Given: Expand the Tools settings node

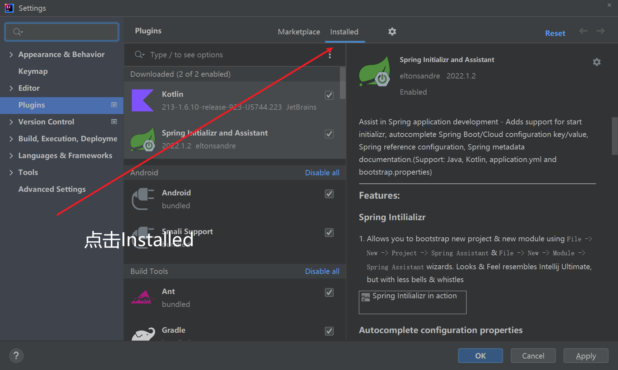Looking at the screenshot, I should [11, 172].
